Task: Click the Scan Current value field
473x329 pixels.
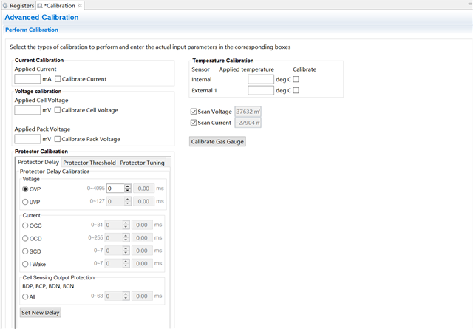Action: point(248,123)
